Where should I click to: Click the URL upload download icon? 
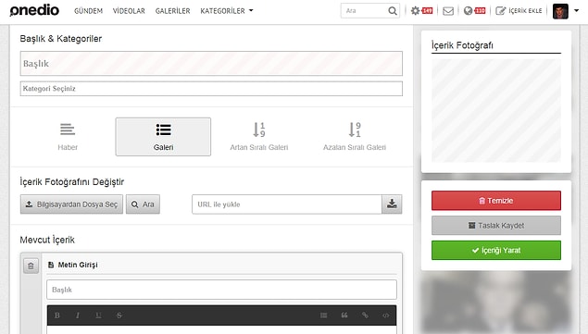tap(392, 204)
